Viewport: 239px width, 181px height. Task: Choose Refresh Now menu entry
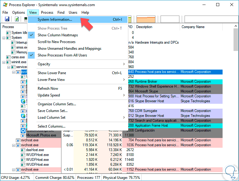pos(78,89)
